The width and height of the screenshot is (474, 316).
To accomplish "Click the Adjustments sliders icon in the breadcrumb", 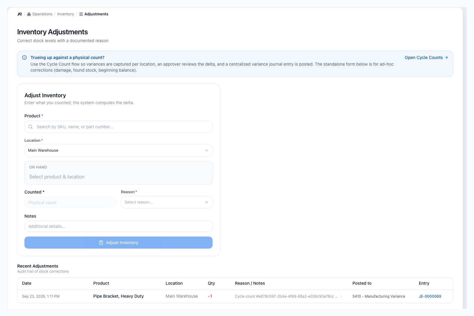I will pyautogui.click(x=81, y=14).
